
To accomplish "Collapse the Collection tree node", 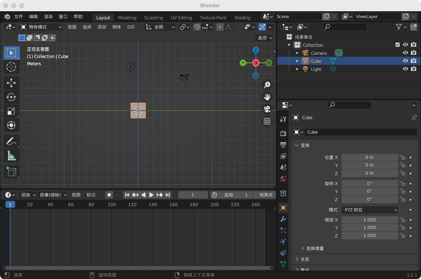I will pos(289,45).
